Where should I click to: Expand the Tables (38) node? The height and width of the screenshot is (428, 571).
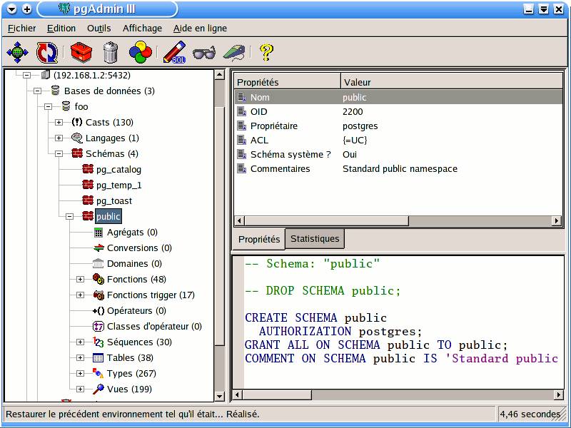pos(80,358)
